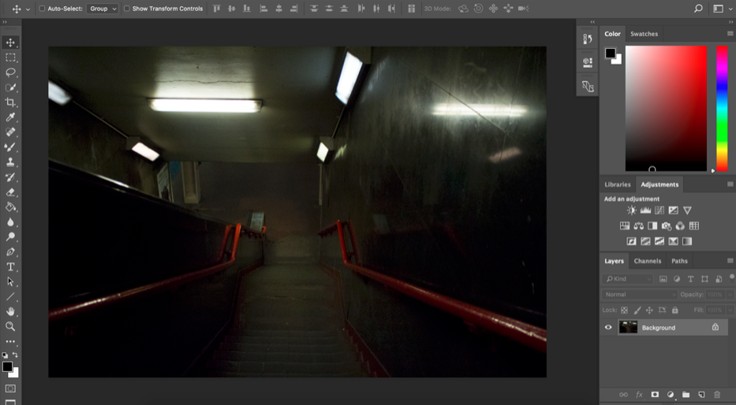The height and width of the screenshot is (405, 736).
Task: Select the Eraser tool
Action: pyautogui.click(x=10, y=192)
